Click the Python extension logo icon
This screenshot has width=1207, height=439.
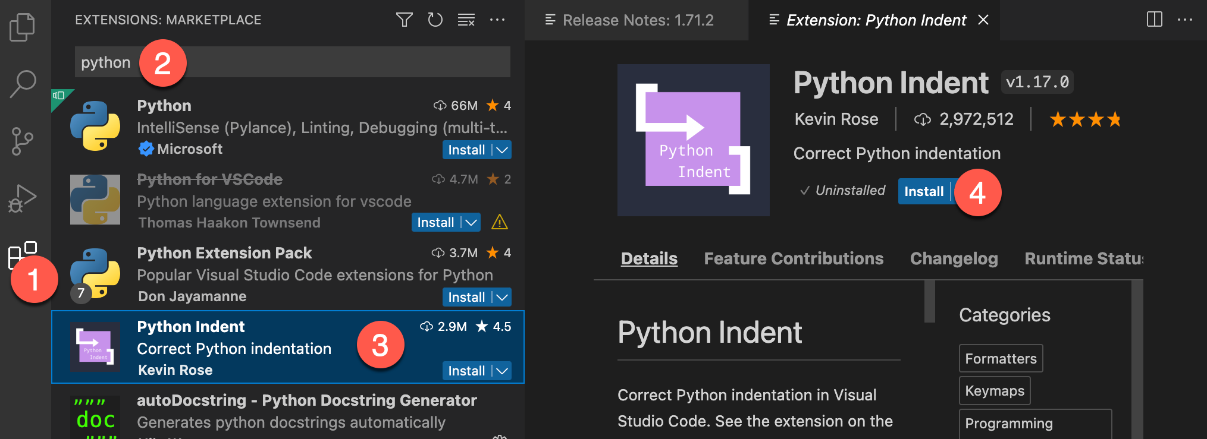click(95, 126)
